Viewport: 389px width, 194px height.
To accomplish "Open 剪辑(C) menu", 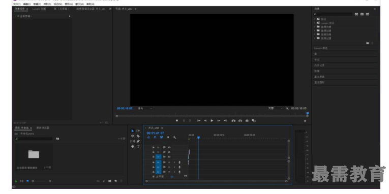I will pos(37,4).
